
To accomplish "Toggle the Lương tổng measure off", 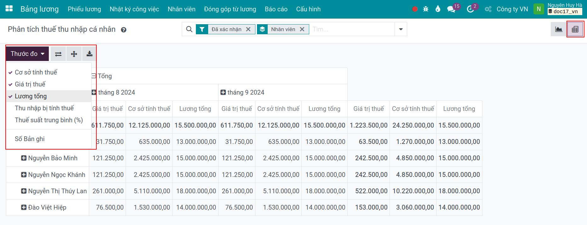I will pyautogui.click(x=31, y=96).
